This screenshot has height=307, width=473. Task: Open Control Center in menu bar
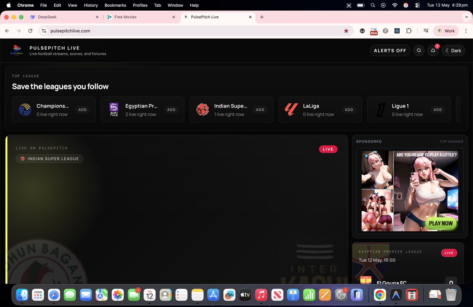pyautogui.click(x=417, y=5)
